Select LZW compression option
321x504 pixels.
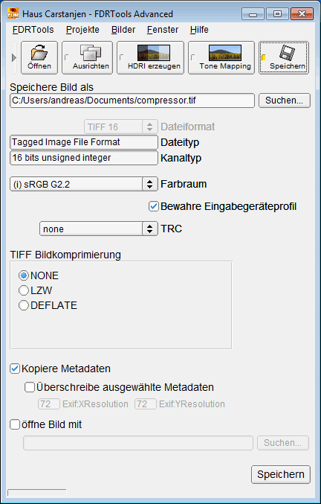(24, 290)
